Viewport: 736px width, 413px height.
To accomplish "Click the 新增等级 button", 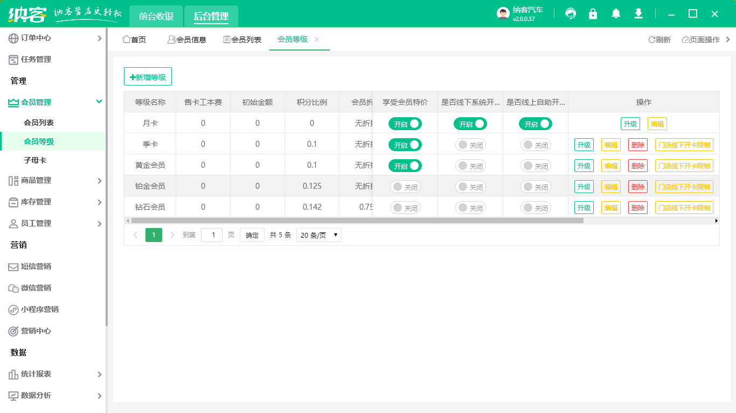I will pyautogui.click(x=148, y=77).
